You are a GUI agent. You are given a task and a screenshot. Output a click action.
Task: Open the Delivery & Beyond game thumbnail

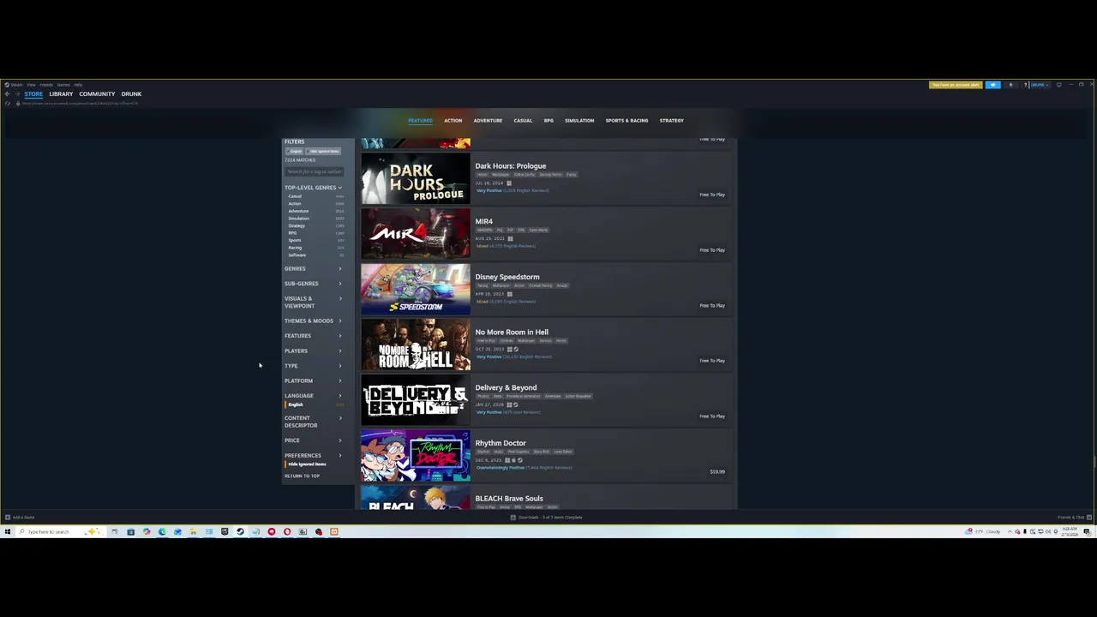point(416,400)
